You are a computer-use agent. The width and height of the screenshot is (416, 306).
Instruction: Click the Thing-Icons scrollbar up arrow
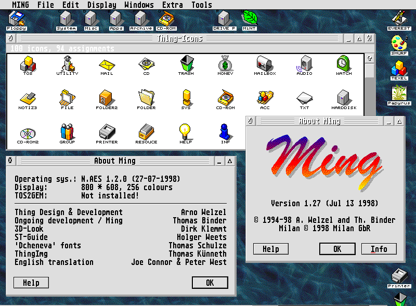pyautogui.click(x=369, y=58)
